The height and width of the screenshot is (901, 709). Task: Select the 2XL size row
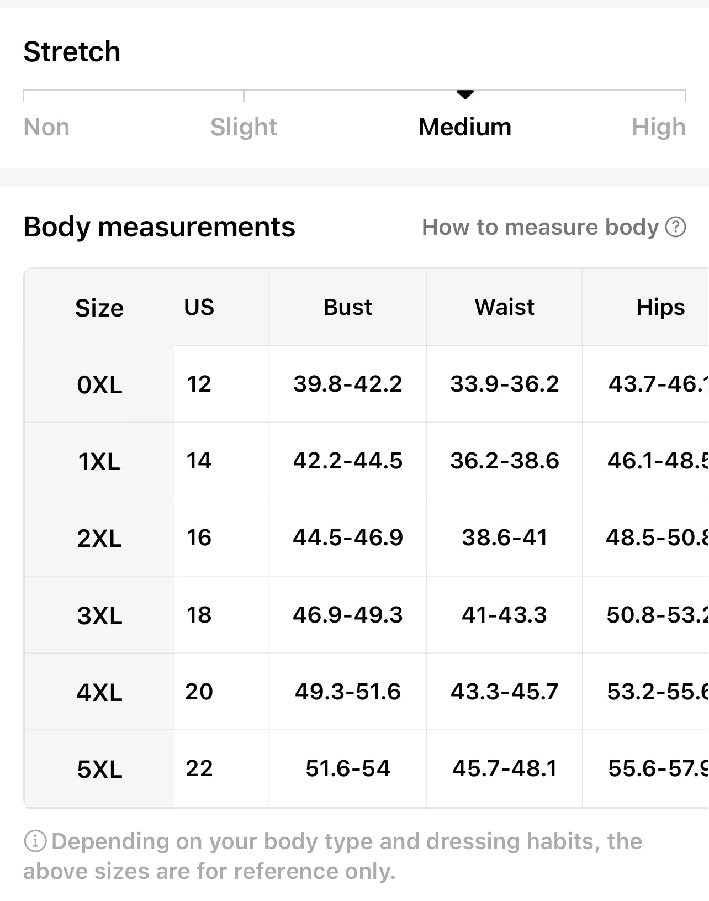point(99,538)
